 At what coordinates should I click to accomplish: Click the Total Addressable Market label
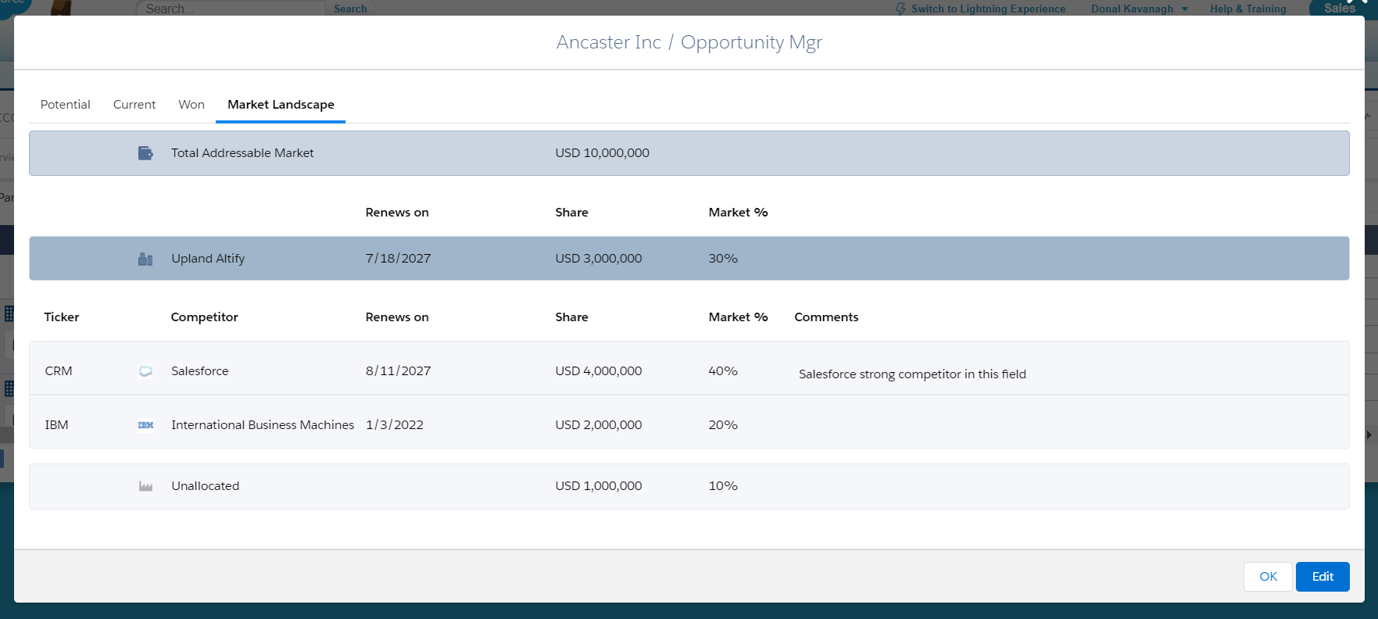[x=242, y=153]
